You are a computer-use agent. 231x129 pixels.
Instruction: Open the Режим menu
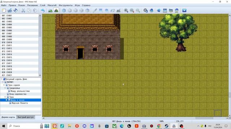[x=22, y=5]
